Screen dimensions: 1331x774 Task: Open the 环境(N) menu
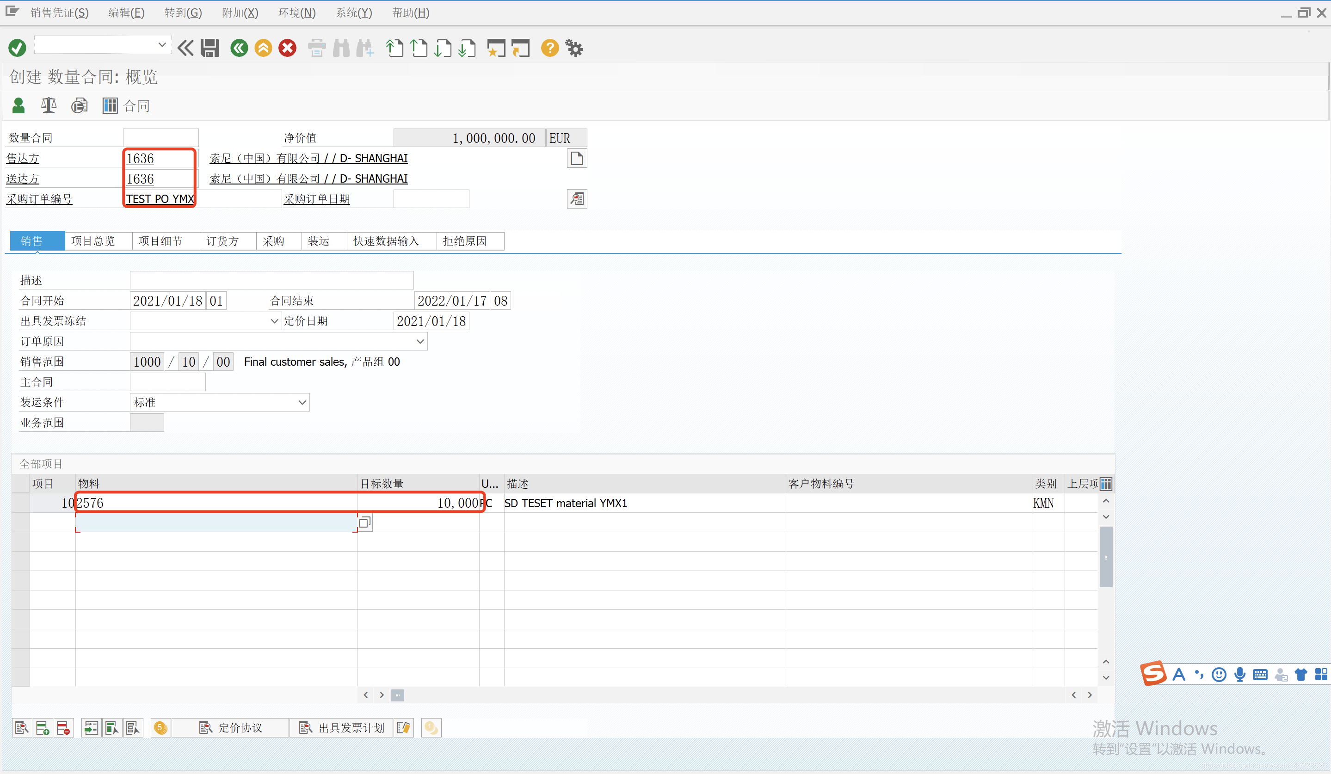[x=297, y=12]
